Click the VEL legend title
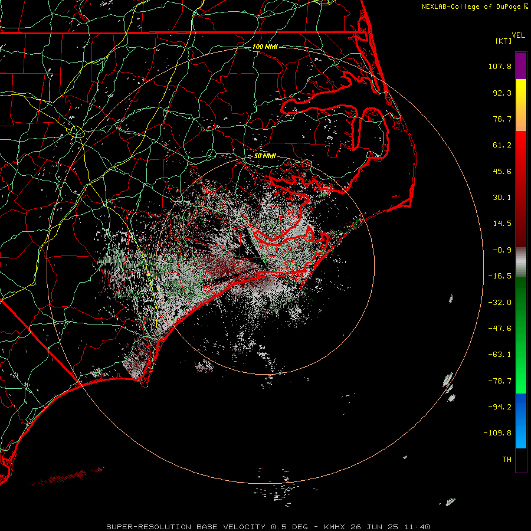This screenshot has width=531, height=531. click(x=518, y=35)
